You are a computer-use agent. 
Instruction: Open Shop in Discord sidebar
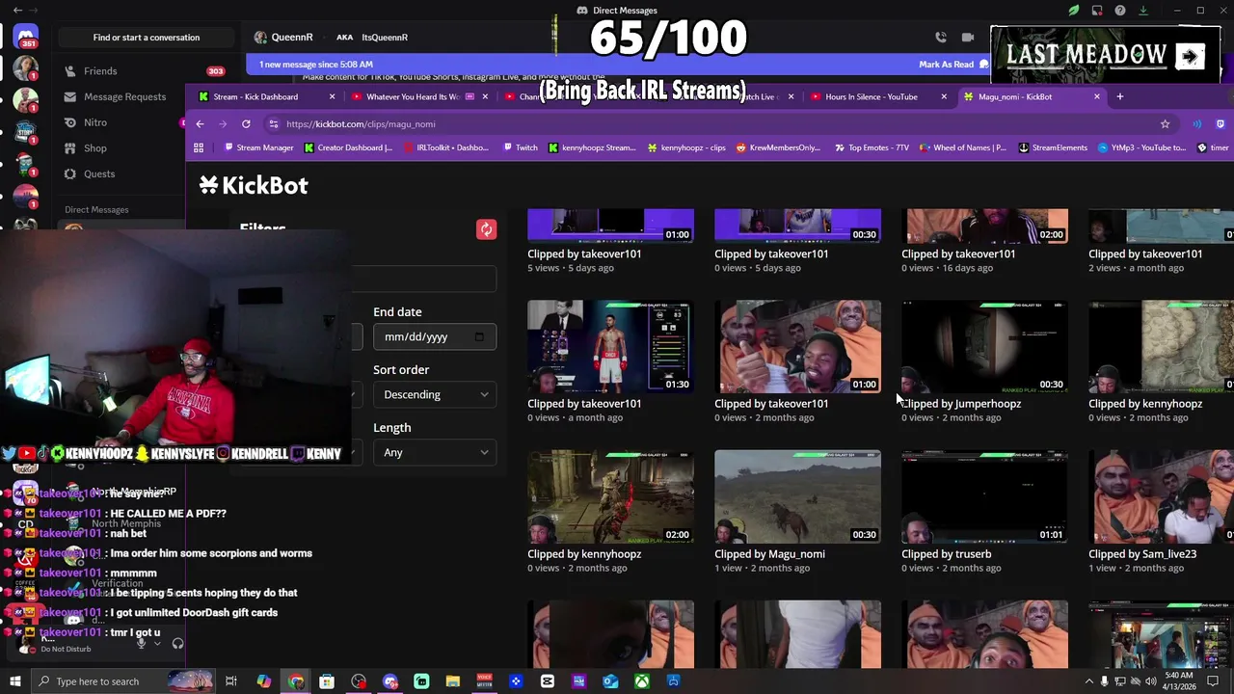(95, 148)
